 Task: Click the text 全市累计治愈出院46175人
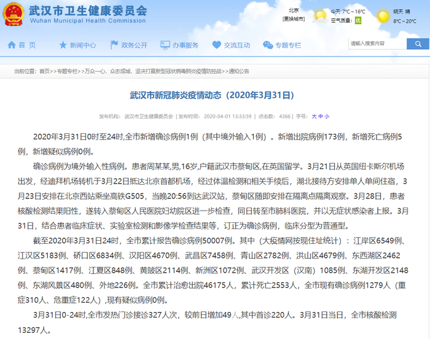click(188, 285)
